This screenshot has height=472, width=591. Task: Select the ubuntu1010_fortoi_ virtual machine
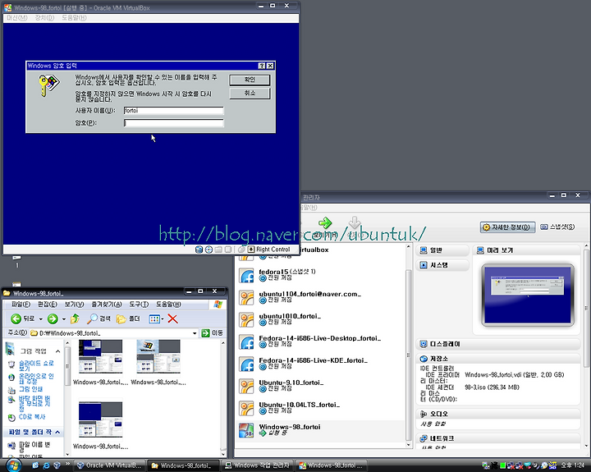pyautogui.click(x=320, y=319)
